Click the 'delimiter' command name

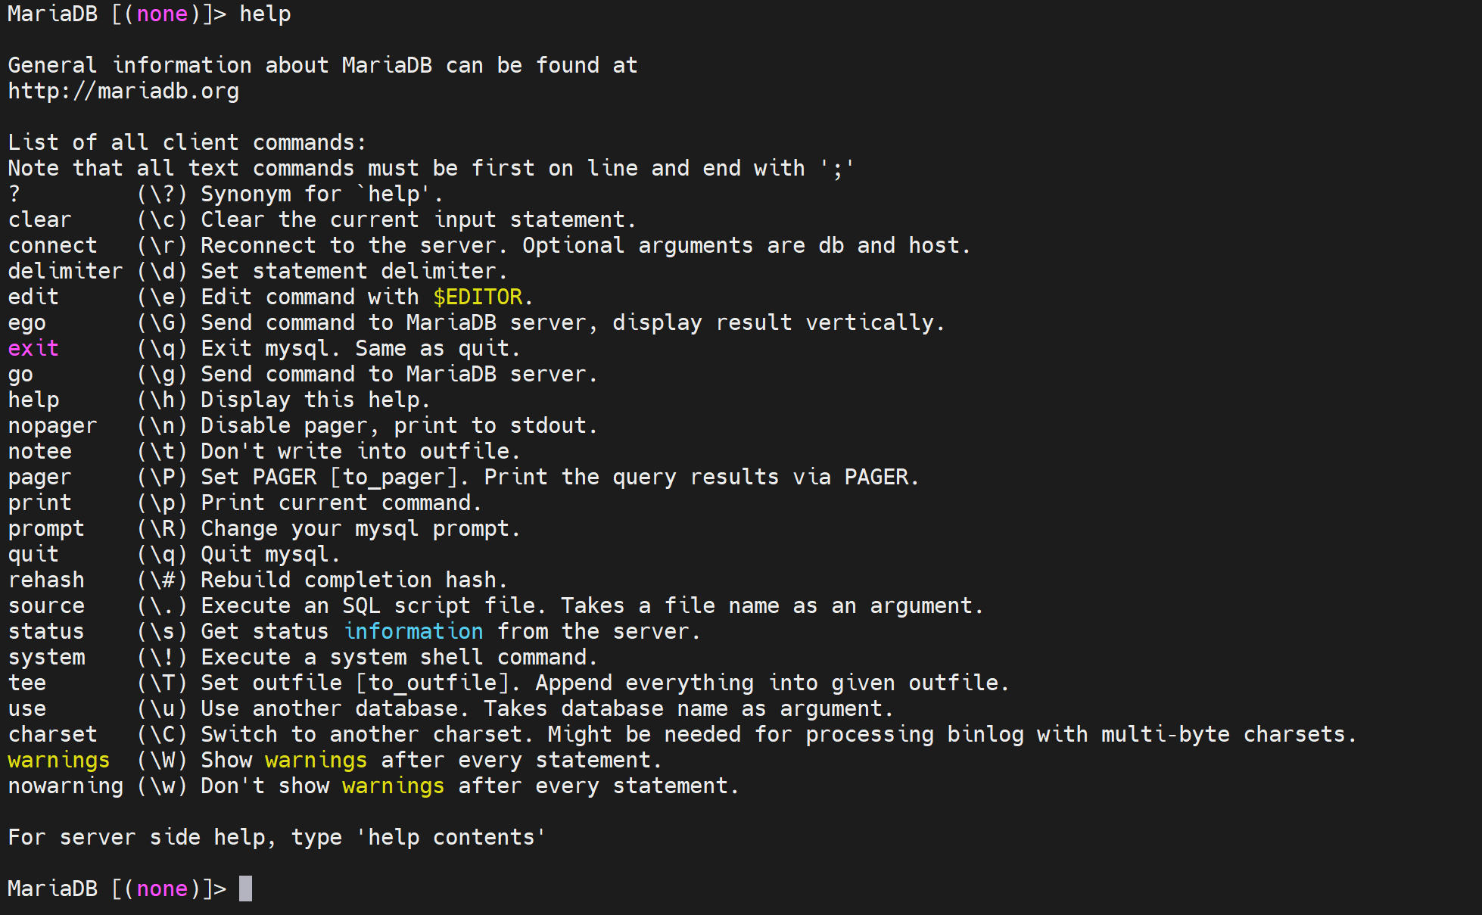65,272
